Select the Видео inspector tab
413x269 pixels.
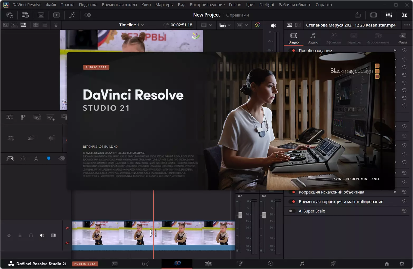293,38
